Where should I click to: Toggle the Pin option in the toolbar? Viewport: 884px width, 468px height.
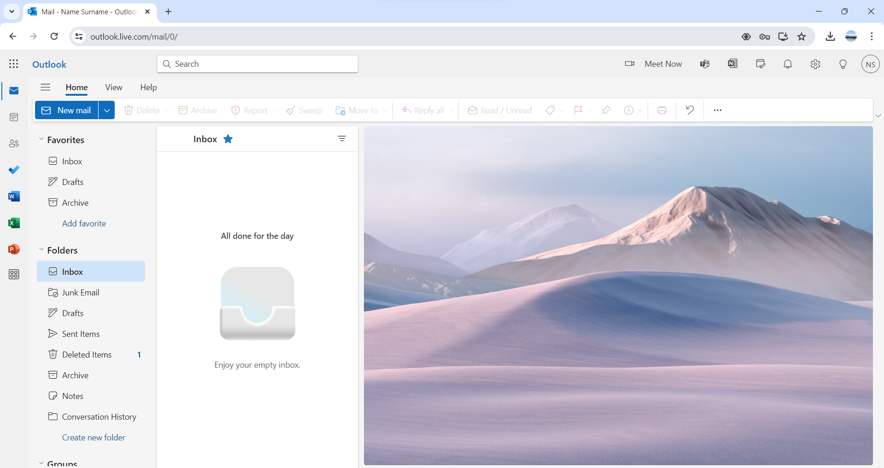[x=606, y=110]
